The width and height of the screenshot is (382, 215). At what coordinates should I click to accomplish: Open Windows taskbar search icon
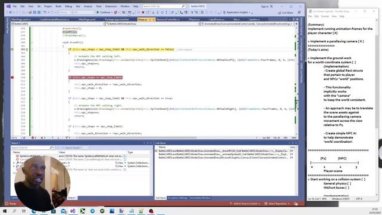(x=14, y=211)
